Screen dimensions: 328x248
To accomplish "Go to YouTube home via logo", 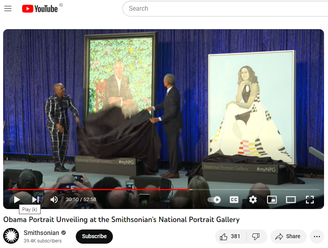I will tap(40, 9).
